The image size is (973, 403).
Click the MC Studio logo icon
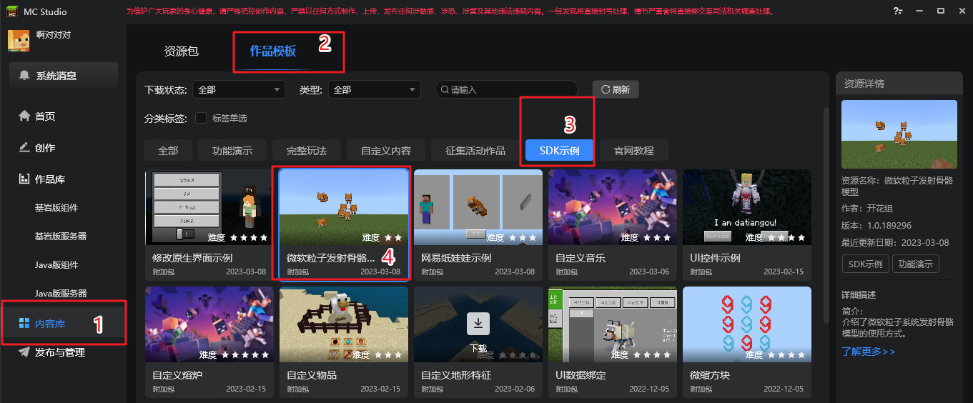12,11
